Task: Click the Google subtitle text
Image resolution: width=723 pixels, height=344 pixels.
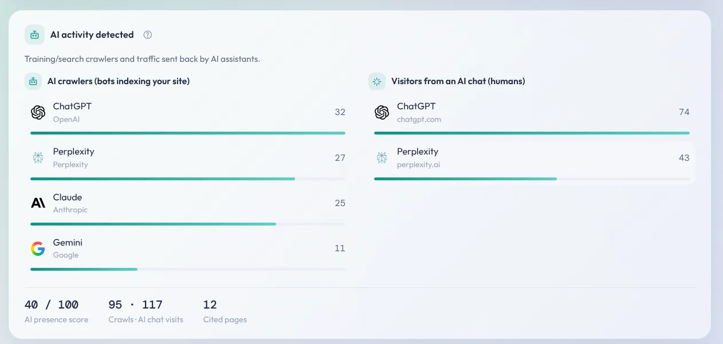Action: click(66, 255)
